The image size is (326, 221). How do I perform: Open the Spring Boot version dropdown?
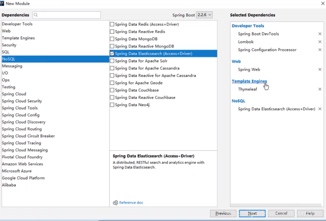pos(204,15)
